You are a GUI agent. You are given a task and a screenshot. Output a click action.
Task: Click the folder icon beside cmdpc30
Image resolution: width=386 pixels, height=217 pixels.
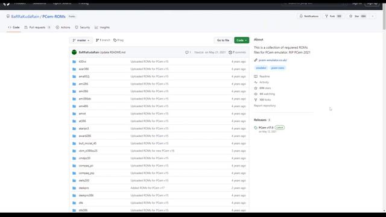point(74,158)
